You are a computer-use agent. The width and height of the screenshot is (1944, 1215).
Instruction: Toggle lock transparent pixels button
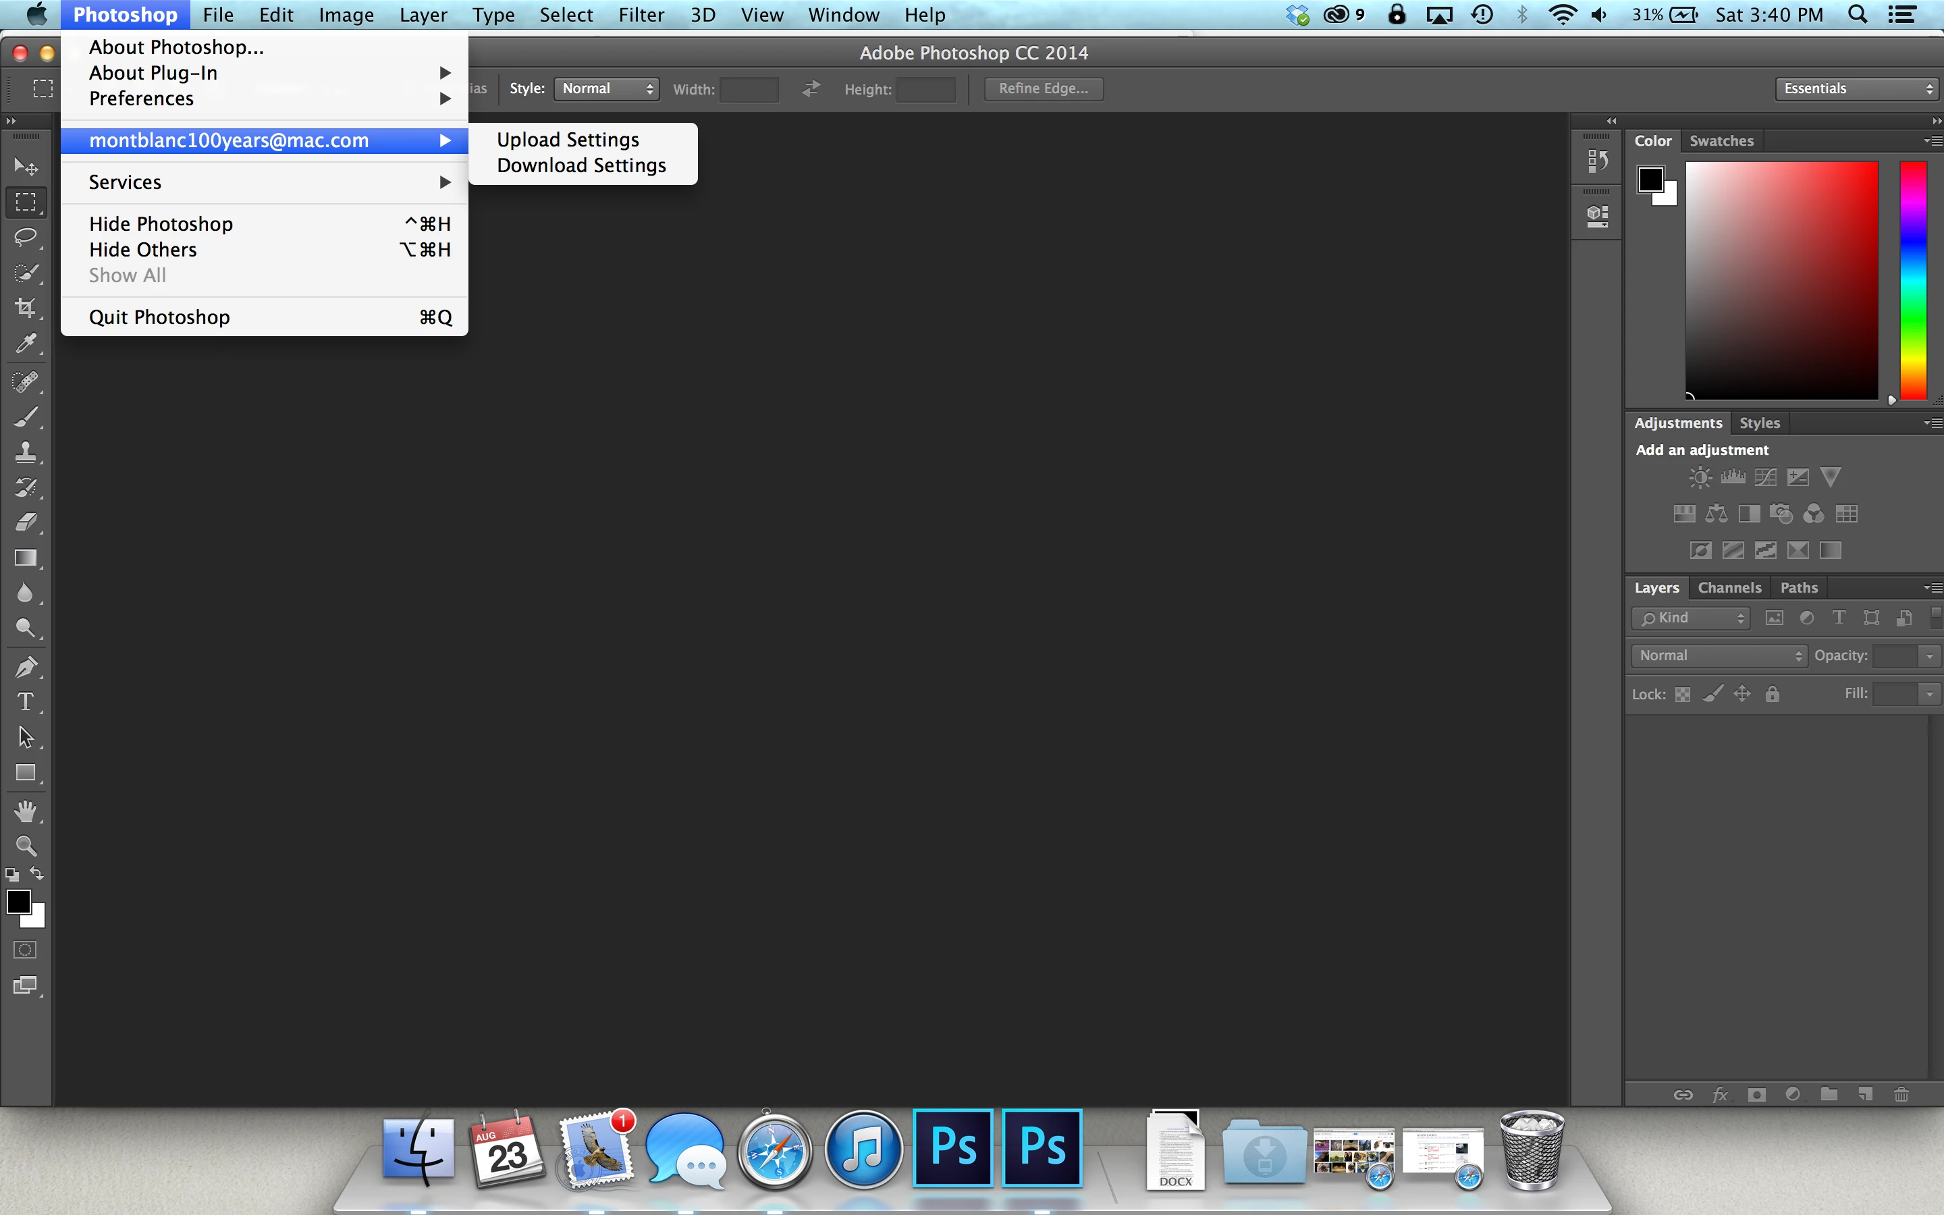pos(1683,695)
